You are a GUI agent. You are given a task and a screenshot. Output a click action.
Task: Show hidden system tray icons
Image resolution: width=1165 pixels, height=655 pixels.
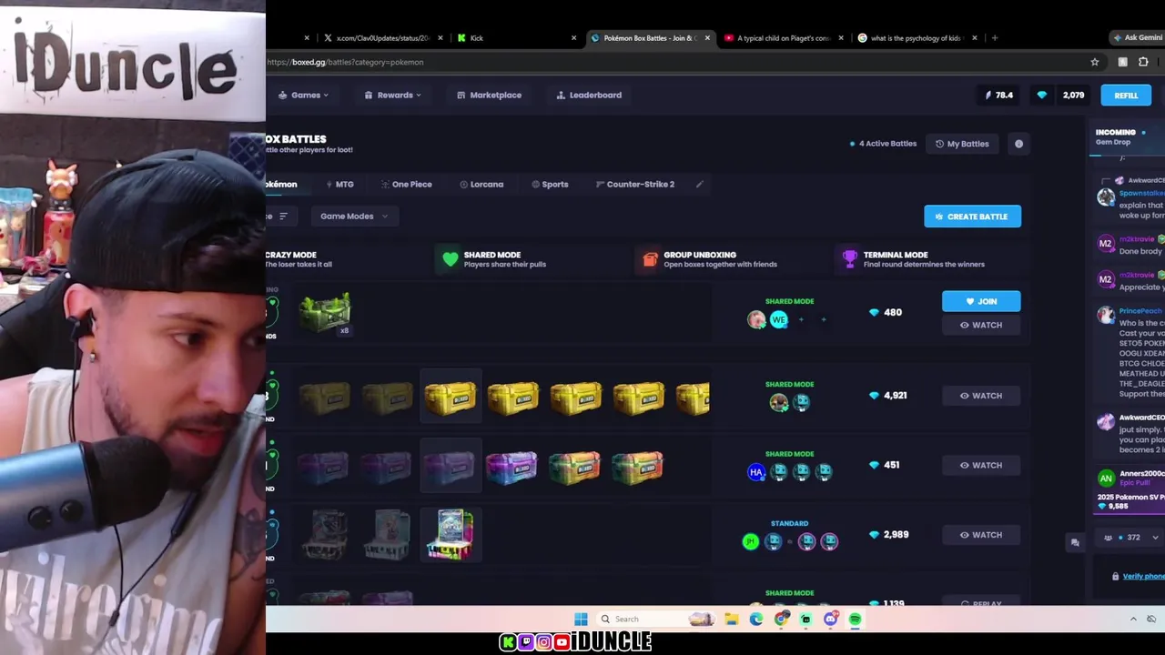coord(1133,620)
